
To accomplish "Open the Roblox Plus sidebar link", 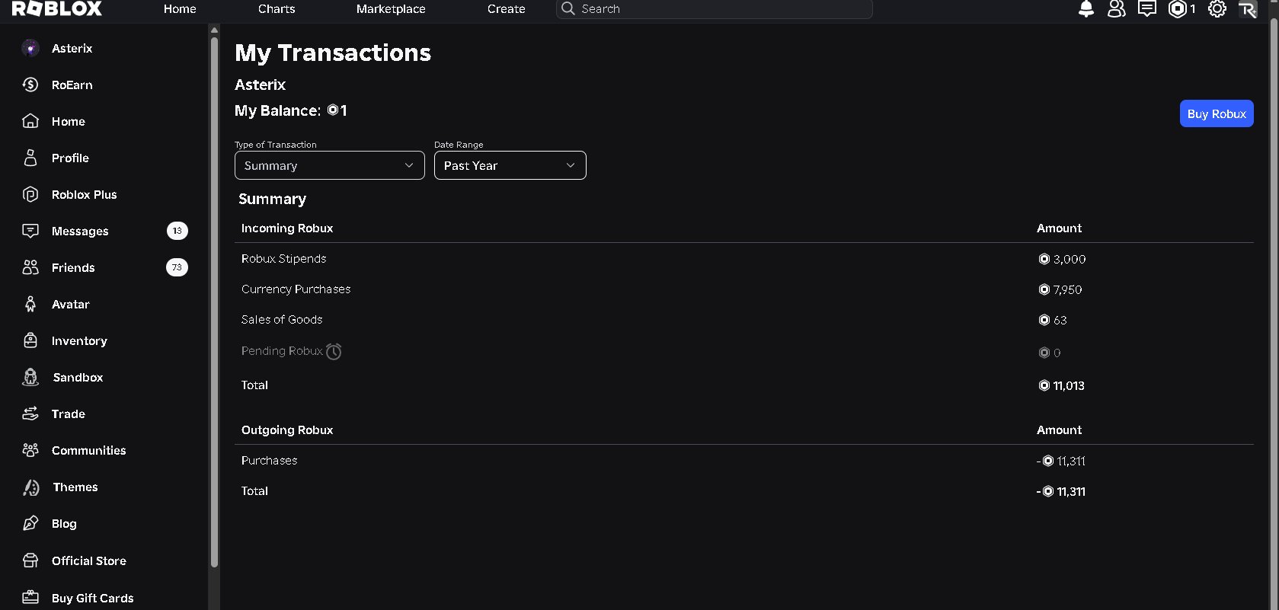I will 85,194.
